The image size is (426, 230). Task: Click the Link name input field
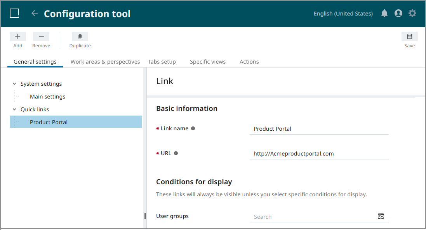[319, 129]
